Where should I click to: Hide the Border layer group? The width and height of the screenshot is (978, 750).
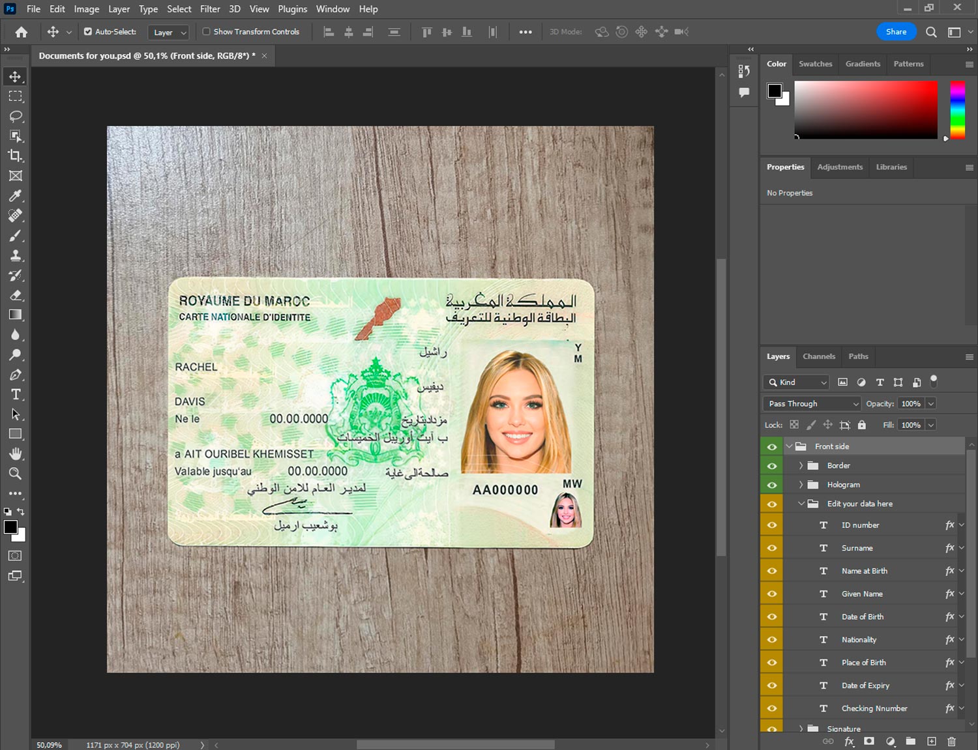tap(772, 466)
